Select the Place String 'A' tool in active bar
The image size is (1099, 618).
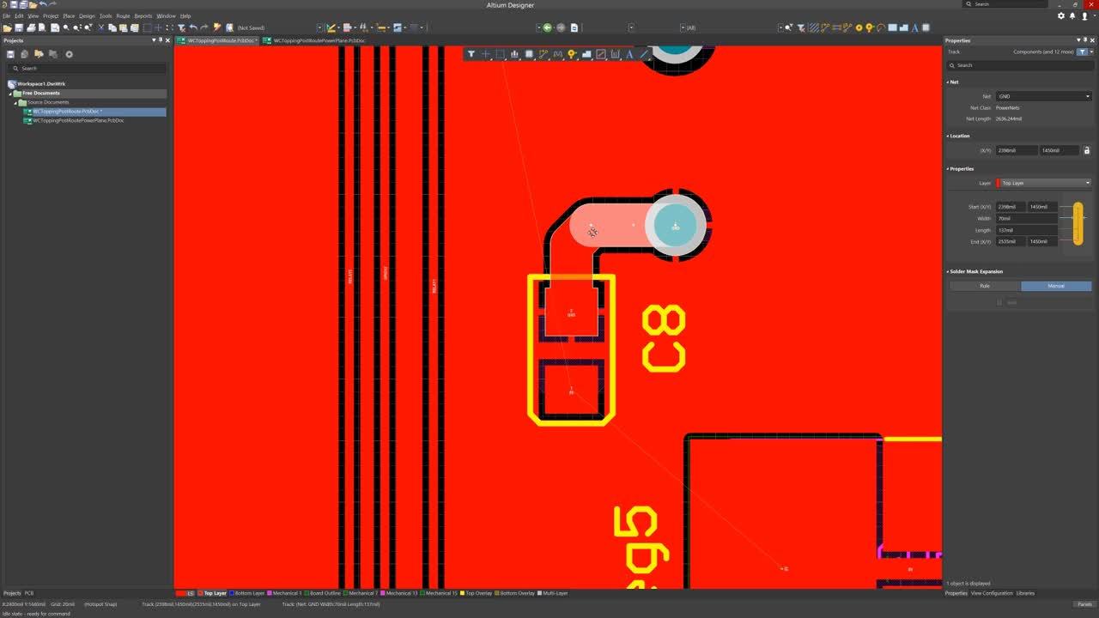click(629, 54)
